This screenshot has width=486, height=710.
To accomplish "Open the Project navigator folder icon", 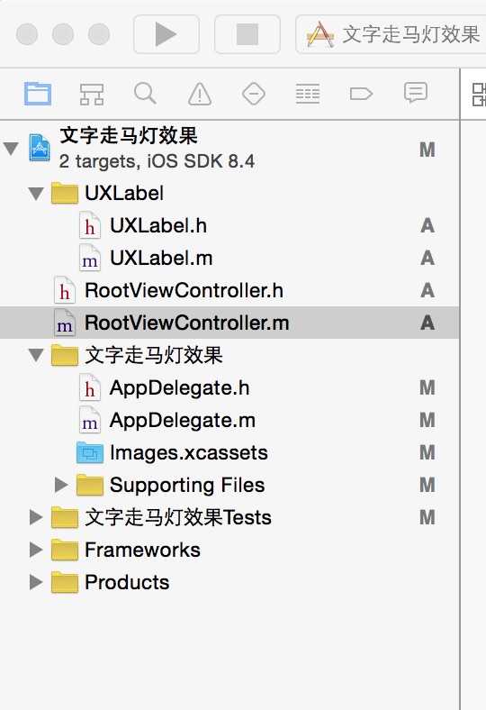I will (x=38, y=94).
